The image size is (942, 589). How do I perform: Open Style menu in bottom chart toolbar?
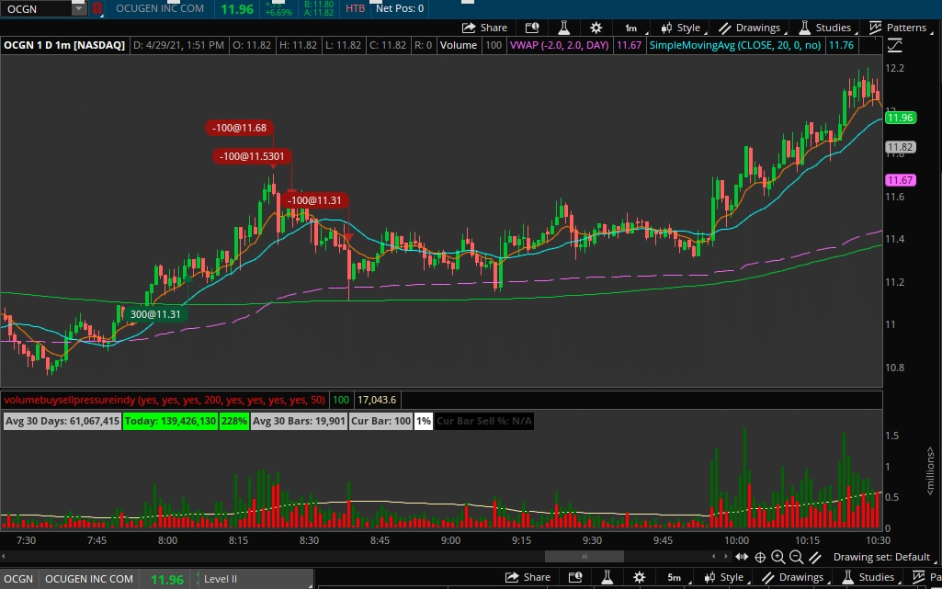click(726, 577)
